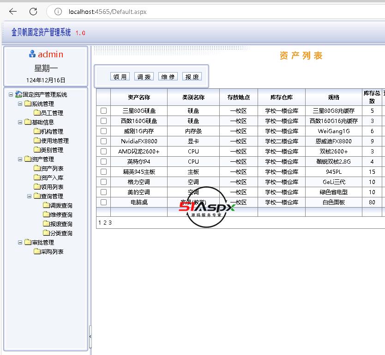Go to page 2 of asset list
Screen dimensions: 385x355
[105, 222]
